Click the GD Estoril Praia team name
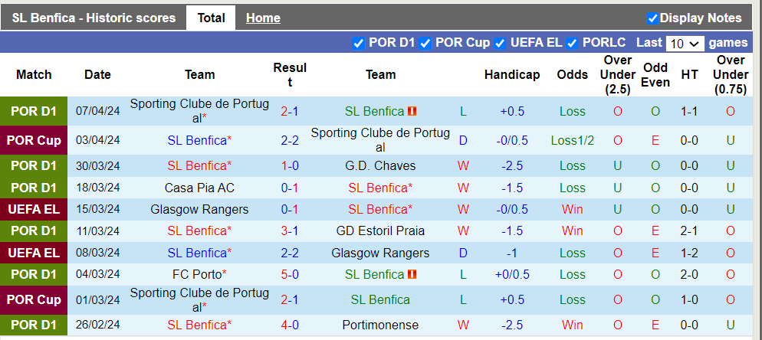Image resolution: width=762 pixels, height=340 pixels. point(381,230)
